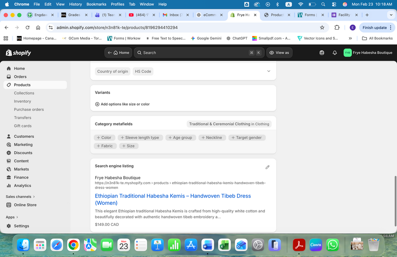Screen dimensions: 397x257
Task: Show hidden bookmarks overflow chevron
Action: (350, 38)
